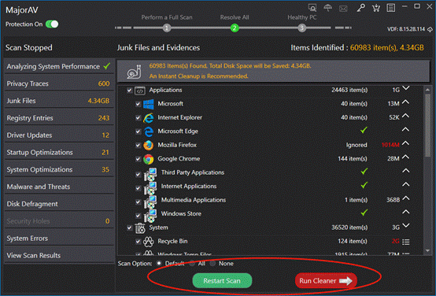Open the Junk Files section
The height and width of the screenshot is (296, 436).
(59, 101)
